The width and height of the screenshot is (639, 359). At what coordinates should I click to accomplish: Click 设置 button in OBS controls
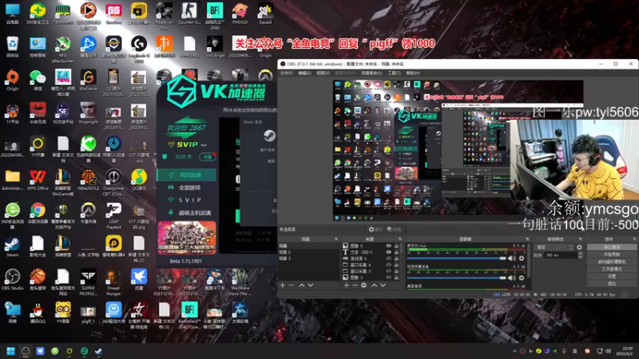coord(612,276)
